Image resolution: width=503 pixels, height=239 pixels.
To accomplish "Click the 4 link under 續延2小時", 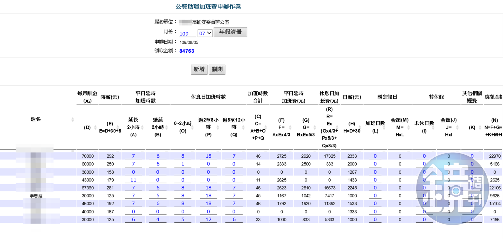I will point(158,220).
